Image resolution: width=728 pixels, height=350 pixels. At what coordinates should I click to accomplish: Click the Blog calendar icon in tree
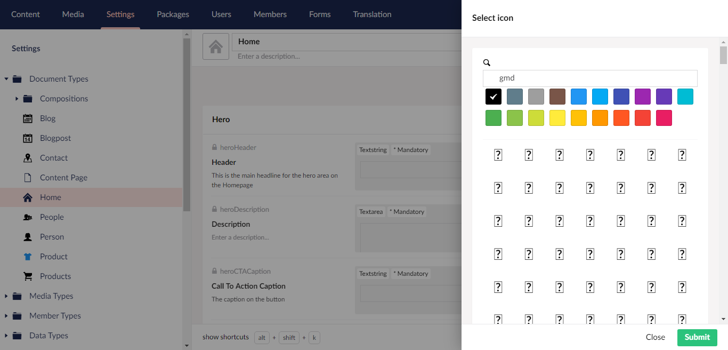click(x=28, y=118)
